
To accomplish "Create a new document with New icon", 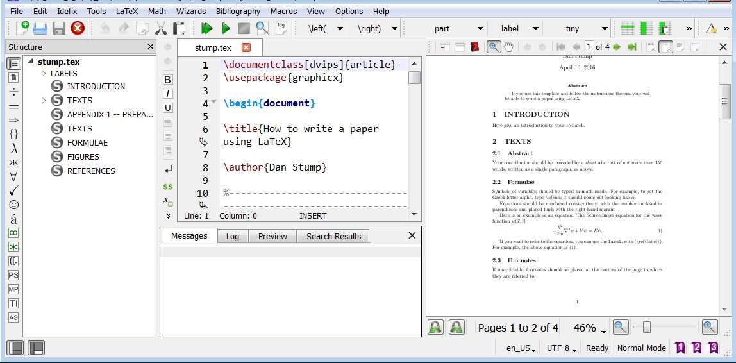I will point(22,28).
